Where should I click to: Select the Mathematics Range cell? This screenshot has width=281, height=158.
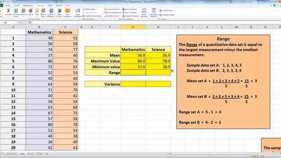[x=133, y=72]
